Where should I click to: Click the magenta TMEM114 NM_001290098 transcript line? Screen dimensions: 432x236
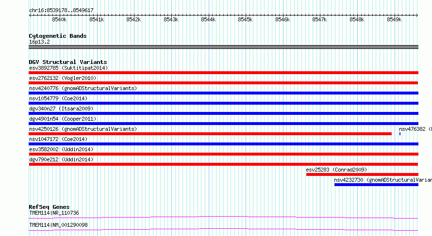(x=223, y=229)
